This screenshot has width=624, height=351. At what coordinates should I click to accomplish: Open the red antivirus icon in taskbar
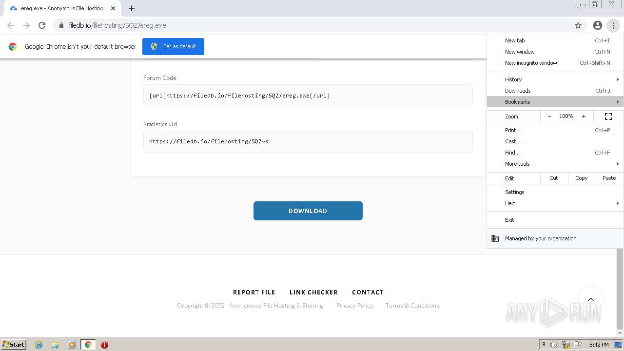tap(104, 345)
